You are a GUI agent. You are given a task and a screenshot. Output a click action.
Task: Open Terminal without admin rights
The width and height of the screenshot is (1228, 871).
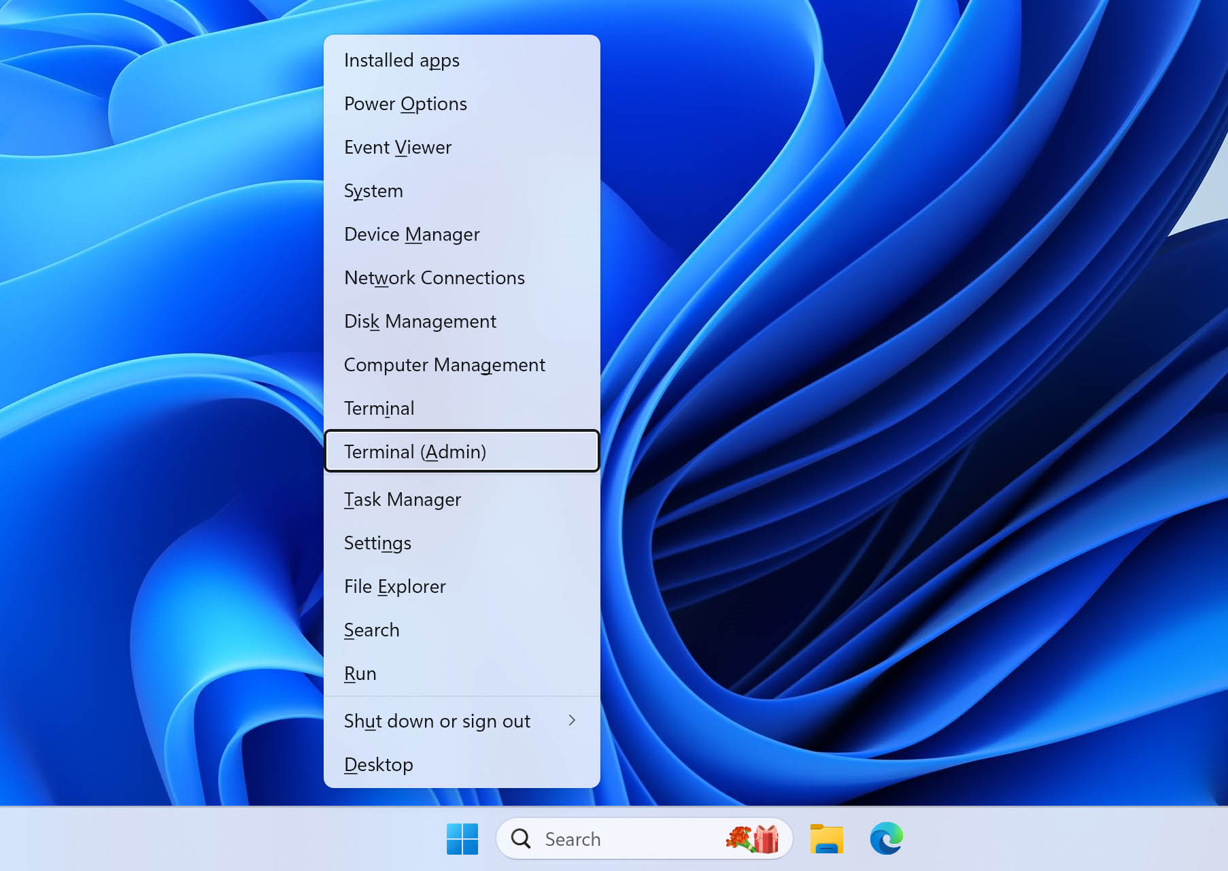coord(462,409)
